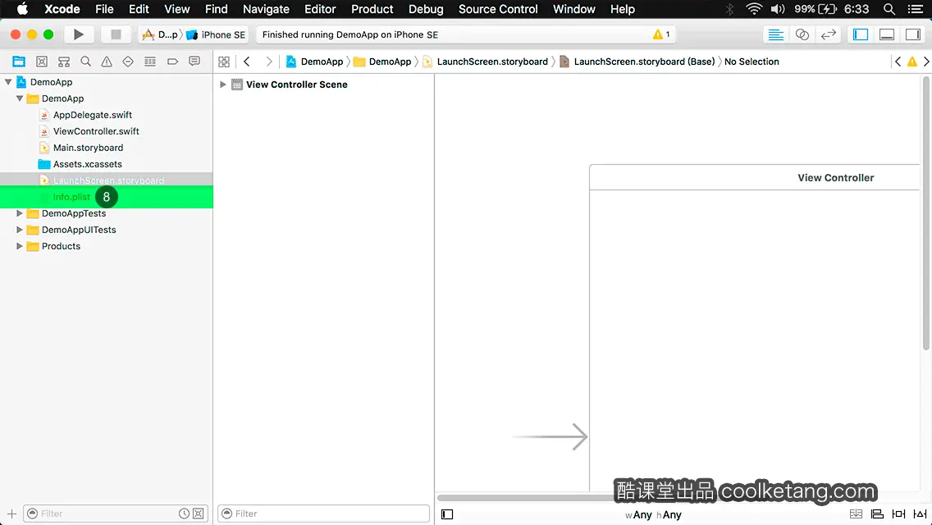The width and height of the screenshot is (932, 525).
Task: Select AppDelegate.swift in the navigator
Action: pyautogui.click(x=92, y=115)
